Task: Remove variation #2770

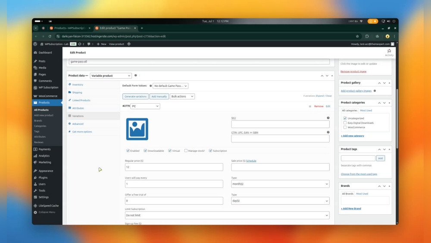Action: [319, 106]
